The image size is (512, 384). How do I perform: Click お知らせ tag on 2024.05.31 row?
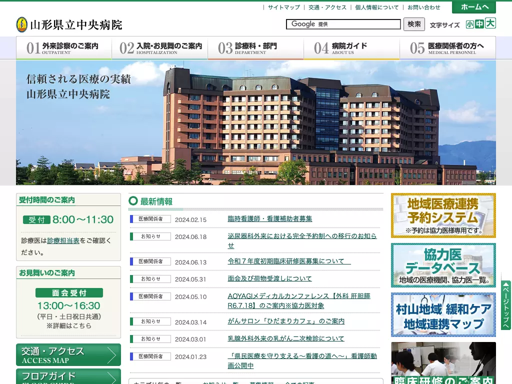(150, 279)
